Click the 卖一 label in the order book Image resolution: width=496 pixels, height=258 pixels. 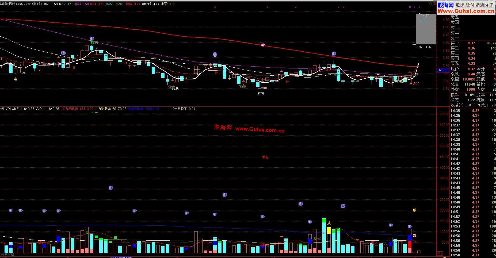[455, 37]
